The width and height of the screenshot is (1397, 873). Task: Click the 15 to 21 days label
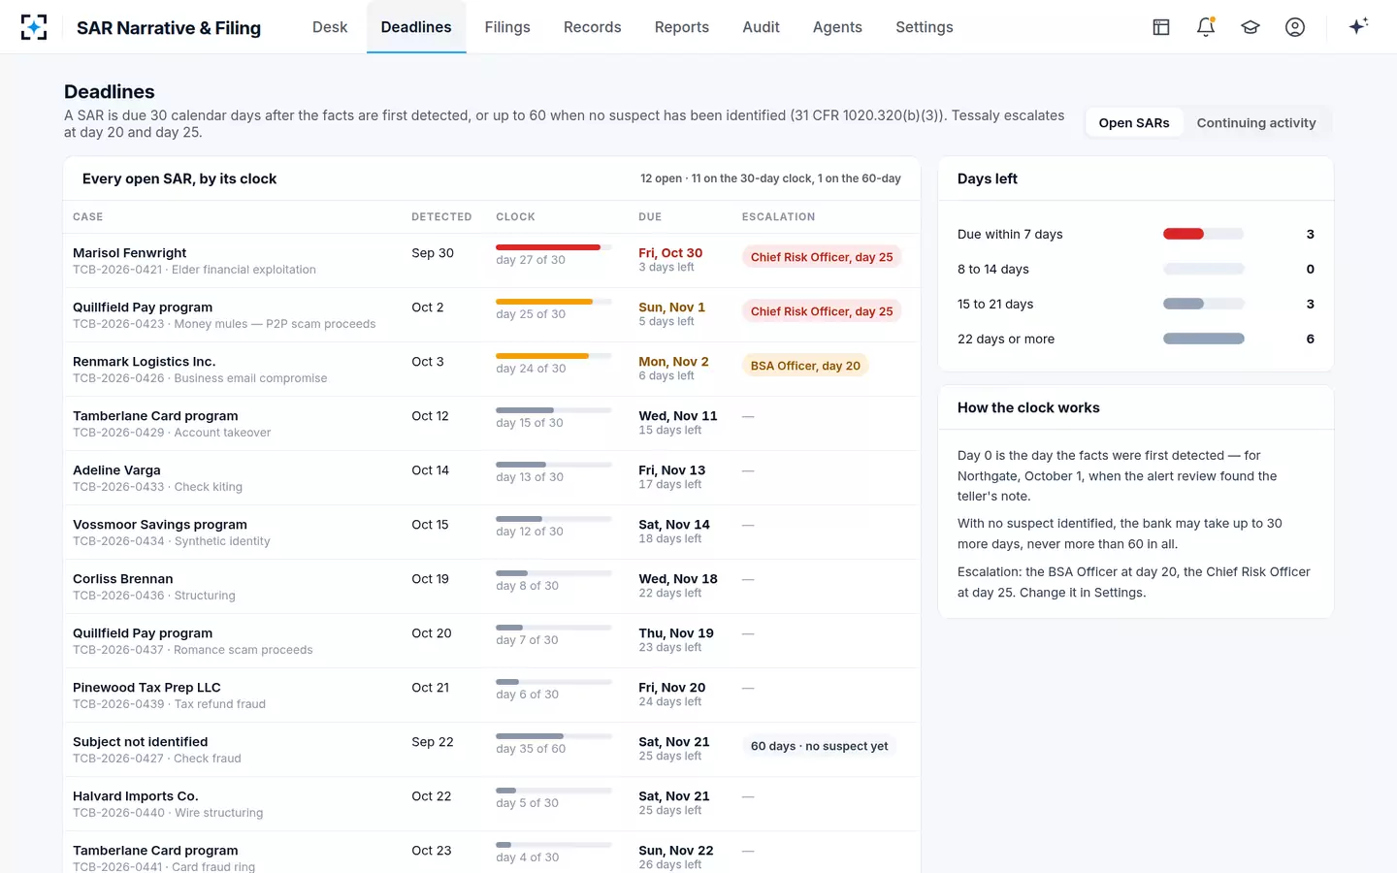(995, 304)
